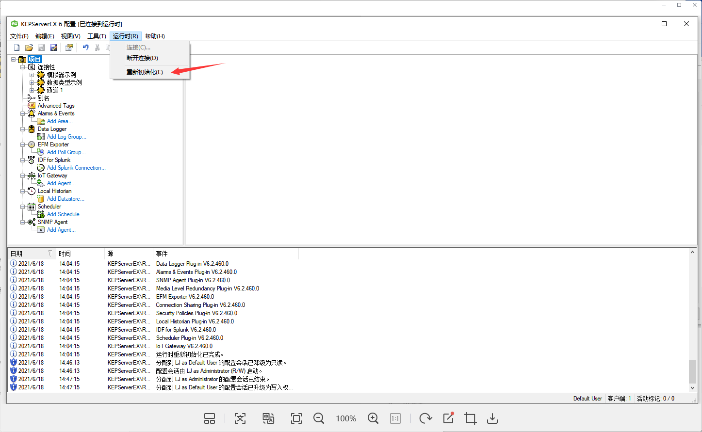702x432 pixels.
Task: Choose 断开连接(D) from the runtime menu
Action: [x=142, y=58]
